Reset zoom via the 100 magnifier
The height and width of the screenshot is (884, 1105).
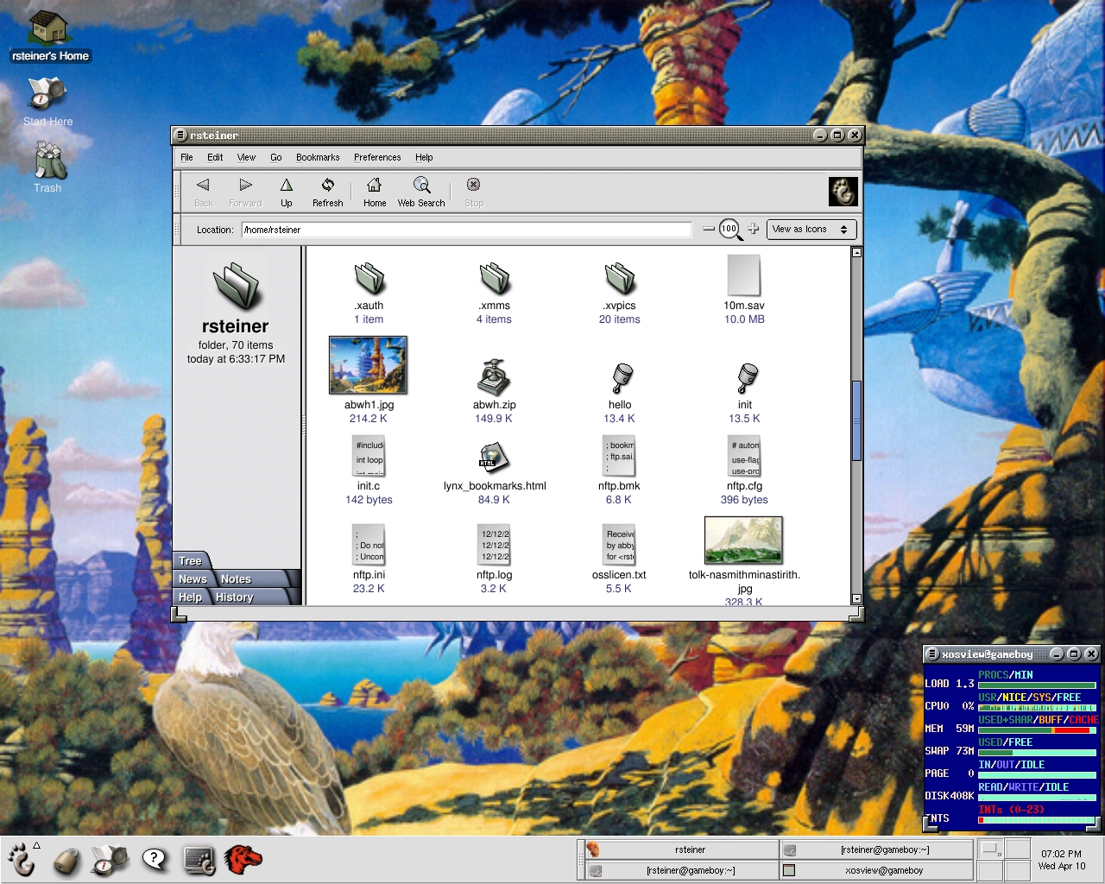point(730,230)
